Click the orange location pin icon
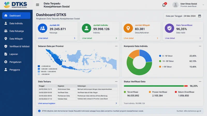207x116 pixels. click(128, 28)
